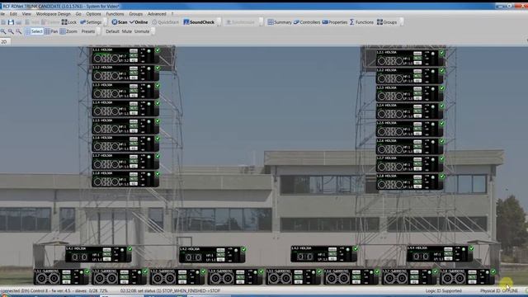Click status checkmark on module 1.1.1
The width and height of the screenshot is (528, 297).
pos(158,50)
